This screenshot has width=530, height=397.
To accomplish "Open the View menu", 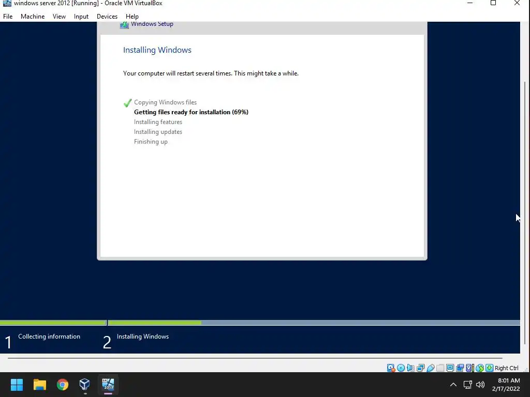I will 59,16.
